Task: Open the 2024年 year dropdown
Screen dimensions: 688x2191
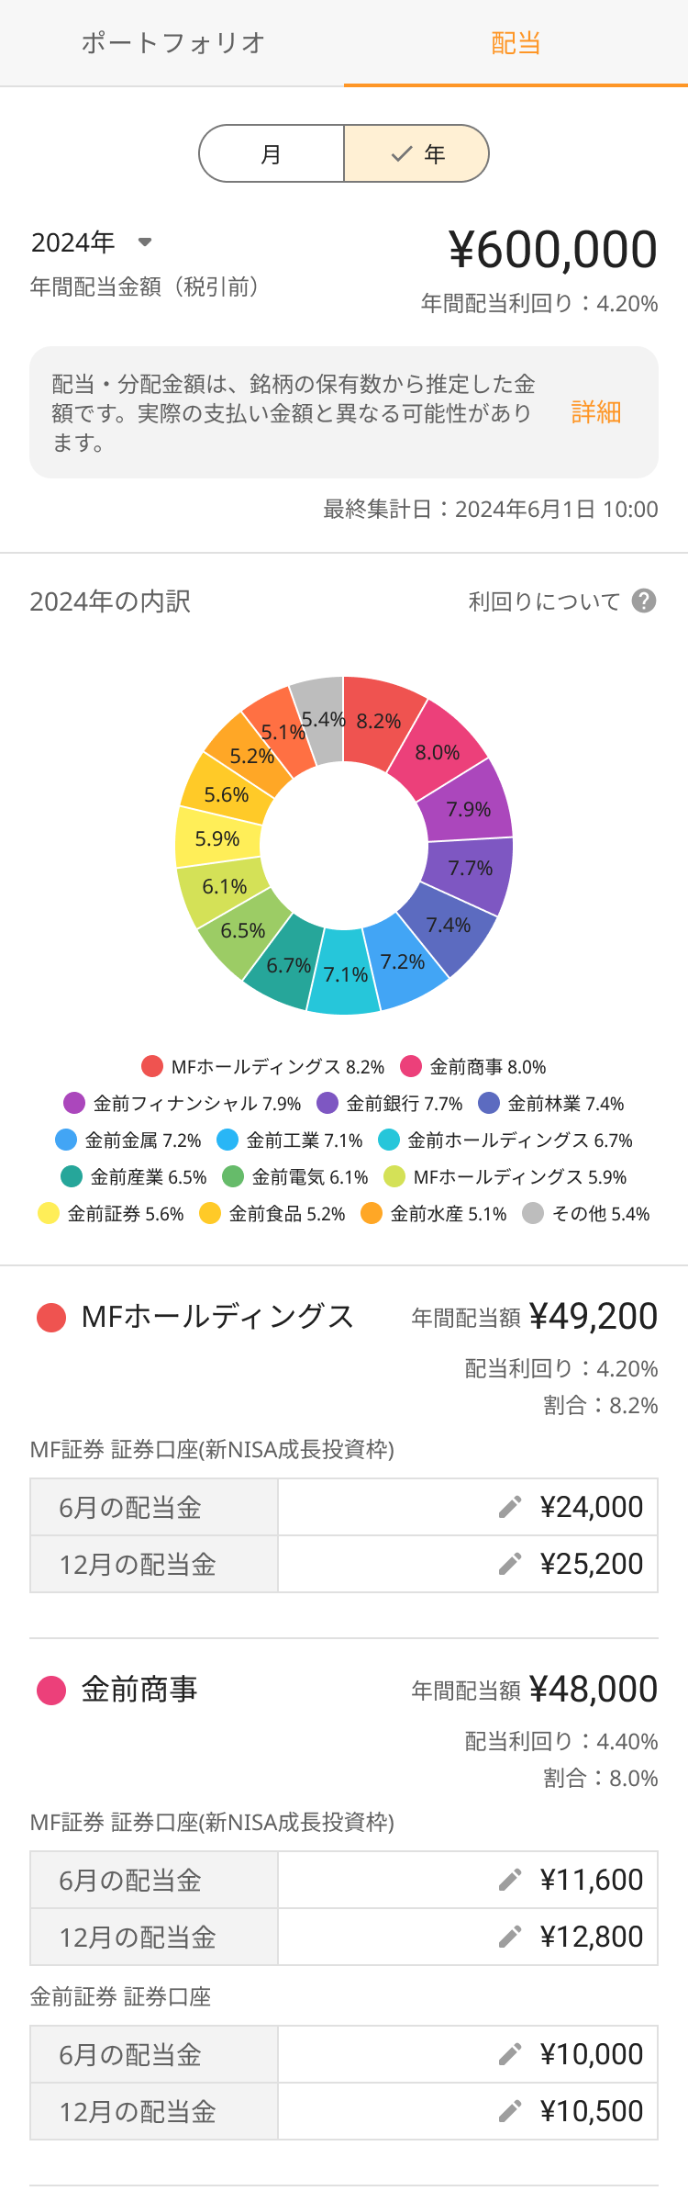Action: (73, 242)
